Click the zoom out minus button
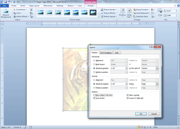180x129 pixels. [x=160, y=127]
